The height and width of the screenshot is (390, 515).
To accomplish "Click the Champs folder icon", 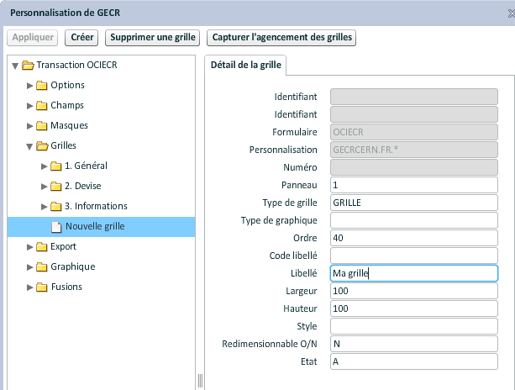I will pos(41,105).
